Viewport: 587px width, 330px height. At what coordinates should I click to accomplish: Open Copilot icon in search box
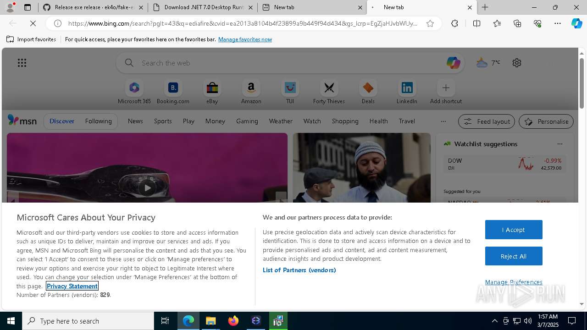coord(453,63)
